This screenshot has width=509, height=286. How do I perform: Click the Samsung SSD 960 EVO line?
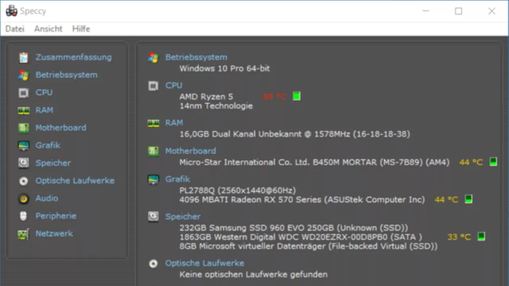pos(294,228)
